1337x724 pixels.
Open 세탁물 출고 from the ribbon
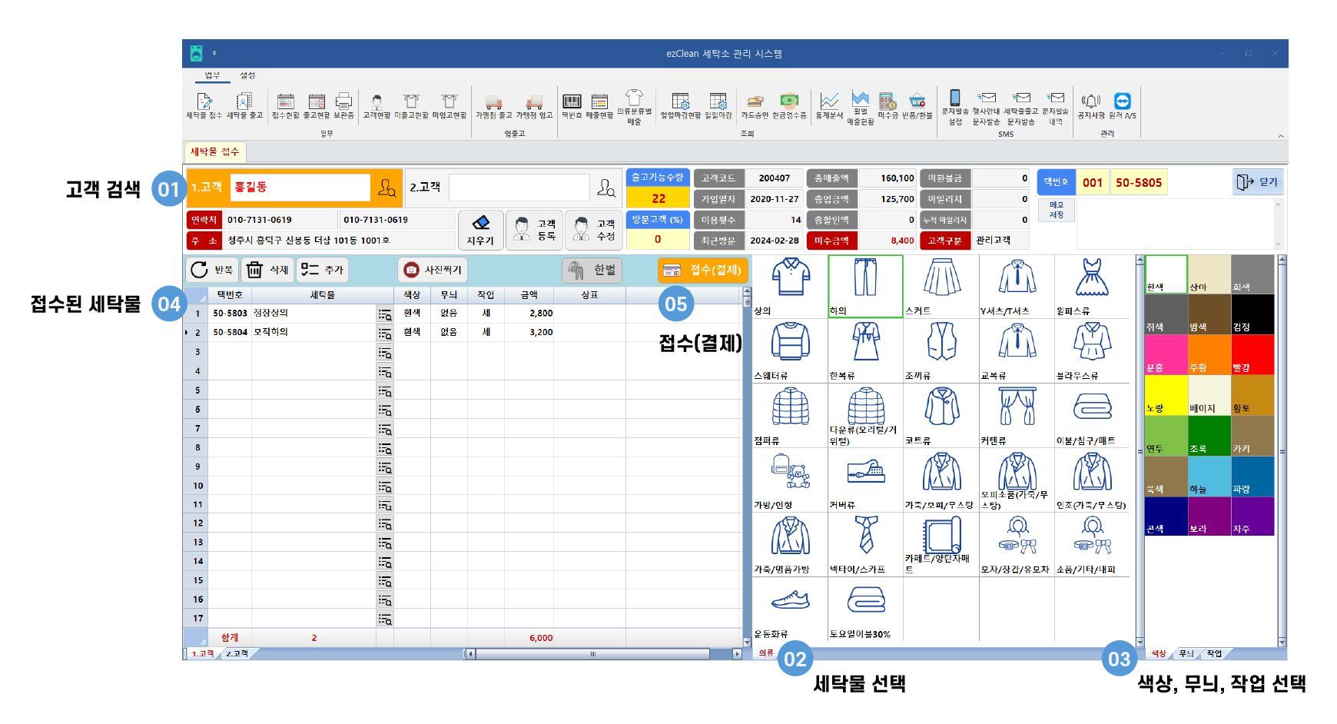[244, 106]
